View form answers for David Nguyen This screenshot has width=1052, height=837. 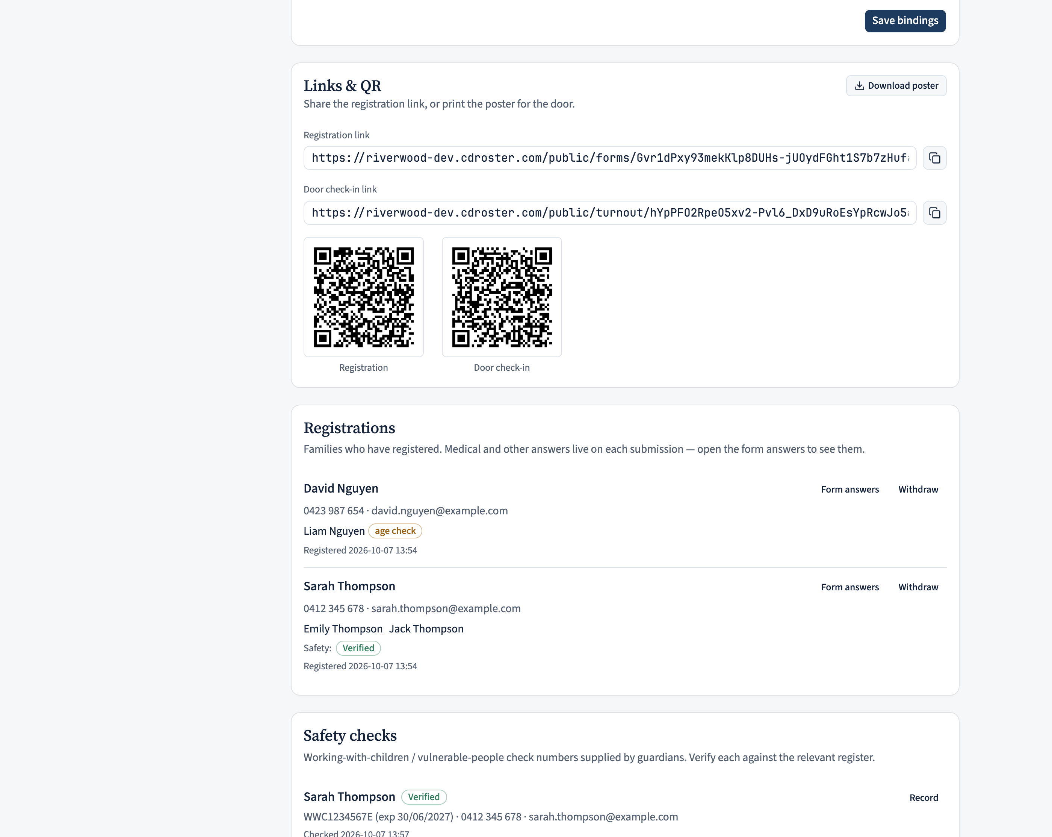point(849,489)
